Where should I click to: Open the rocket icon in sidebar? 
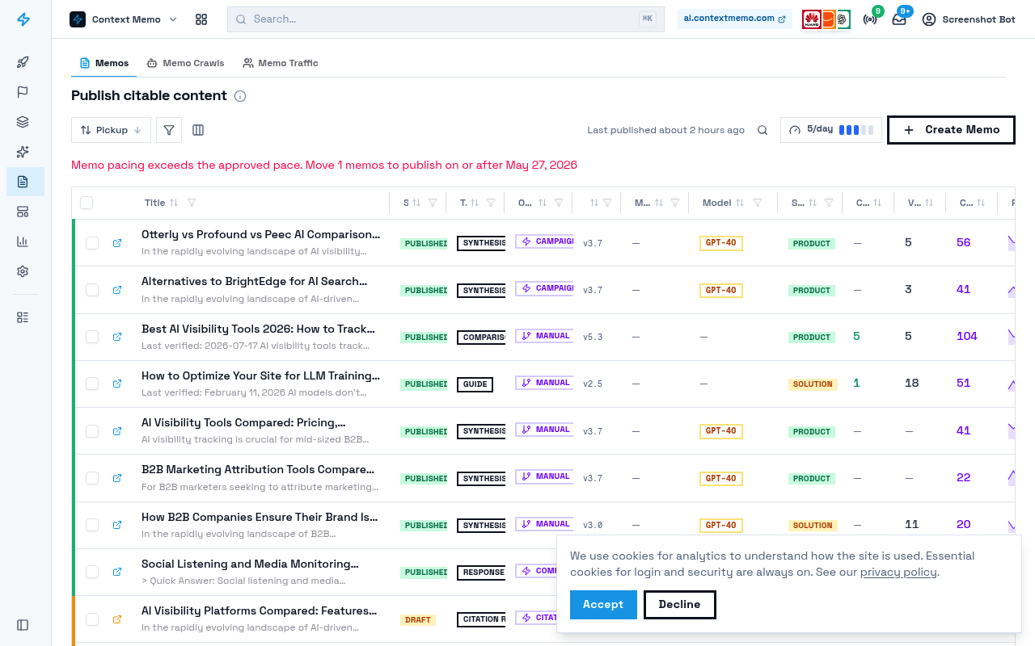tap(23, 62)
